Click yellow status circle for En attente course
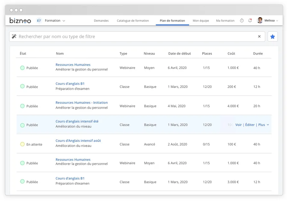 tap(22, 144)
